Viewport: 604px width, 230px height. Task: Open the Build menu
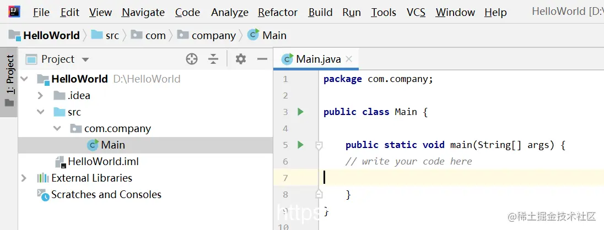pyautogui.click(x=321, y=12)
